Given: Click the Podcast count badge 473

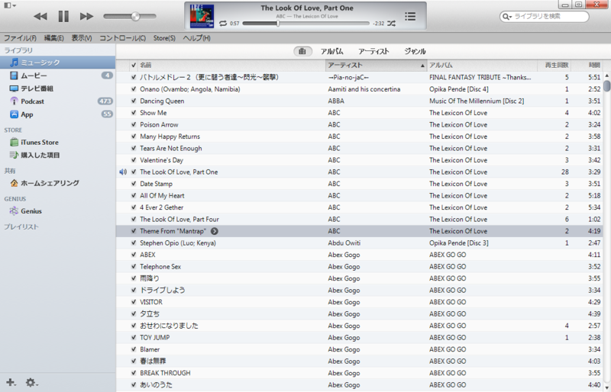Looking at the screenshot, I should coord(105,101).
